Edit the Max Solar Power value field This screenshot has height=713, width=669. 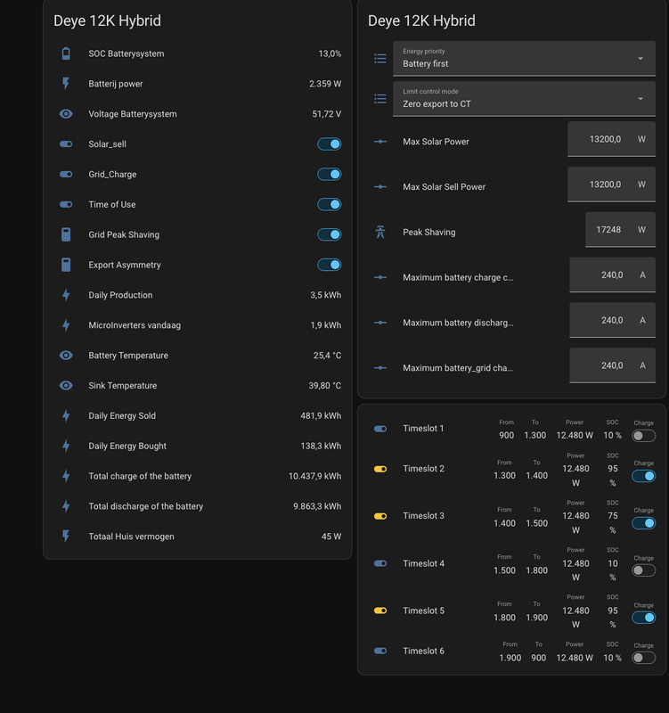[x=611, y=139]
